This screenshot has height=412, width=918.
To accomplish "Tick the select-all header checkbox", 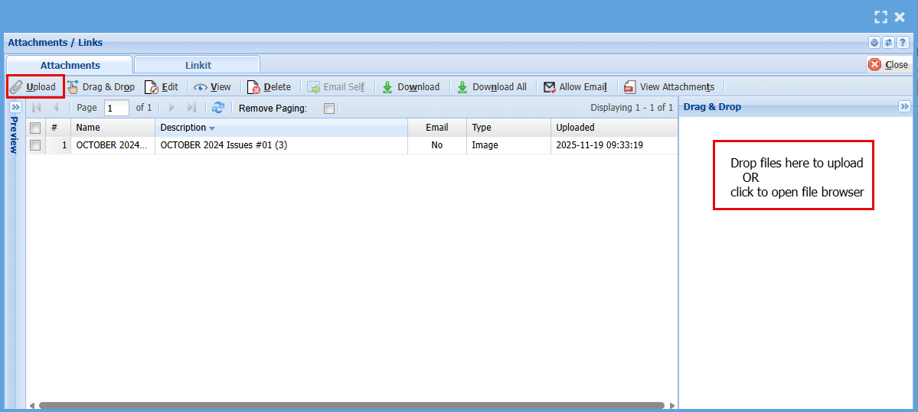I will point(35,128).
